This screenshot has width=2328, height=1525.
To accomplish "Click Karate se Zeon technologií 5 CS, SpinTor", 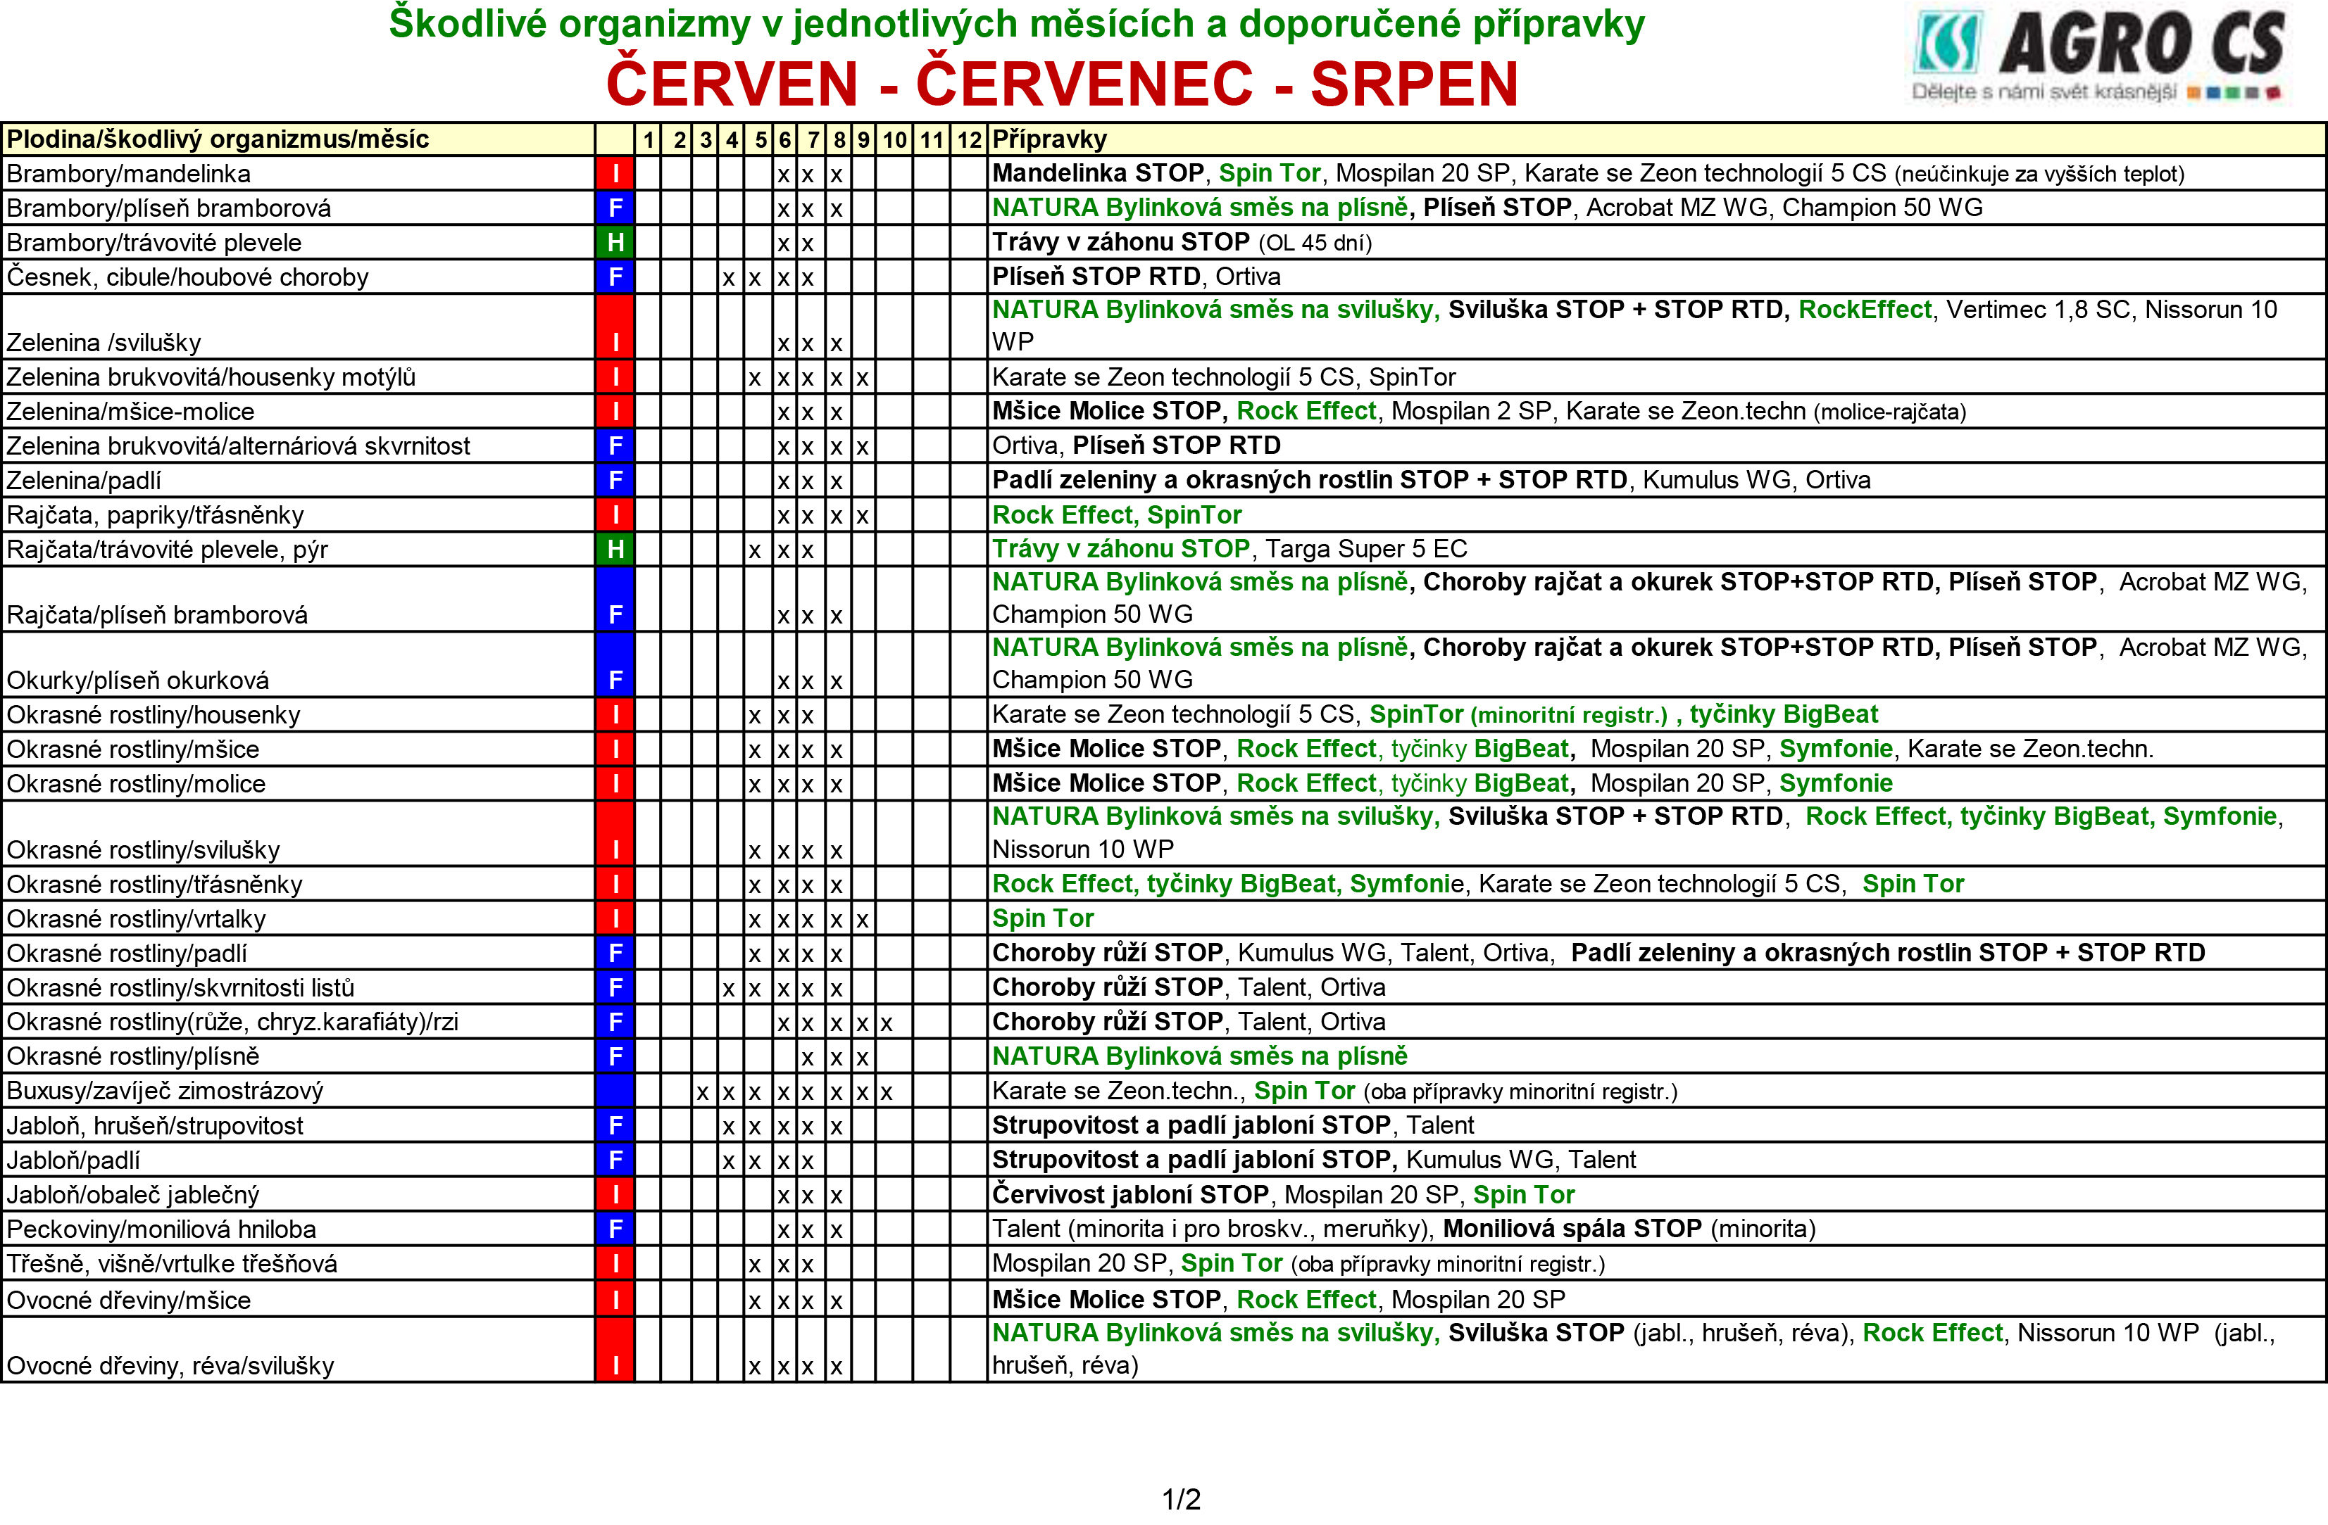I will 1224,377.
